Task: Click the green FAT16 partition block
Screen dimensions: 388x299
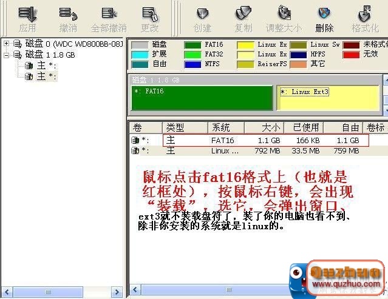Action: (x=202, y=98)
